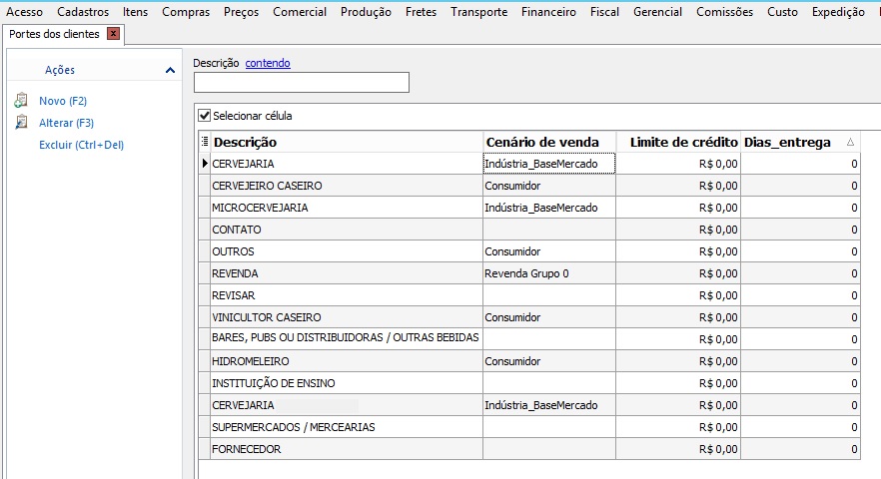This screenshot has height=479, width=881.
Task: Click the Dias_entrega sort arrow
Action: 850,142
